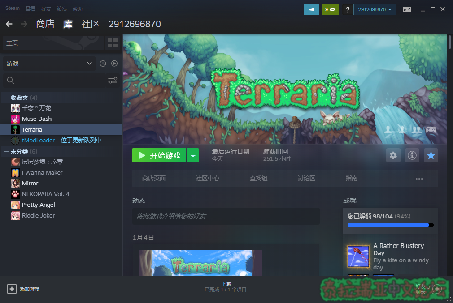Click I Wanna Maker game icon

pos(15,173)
